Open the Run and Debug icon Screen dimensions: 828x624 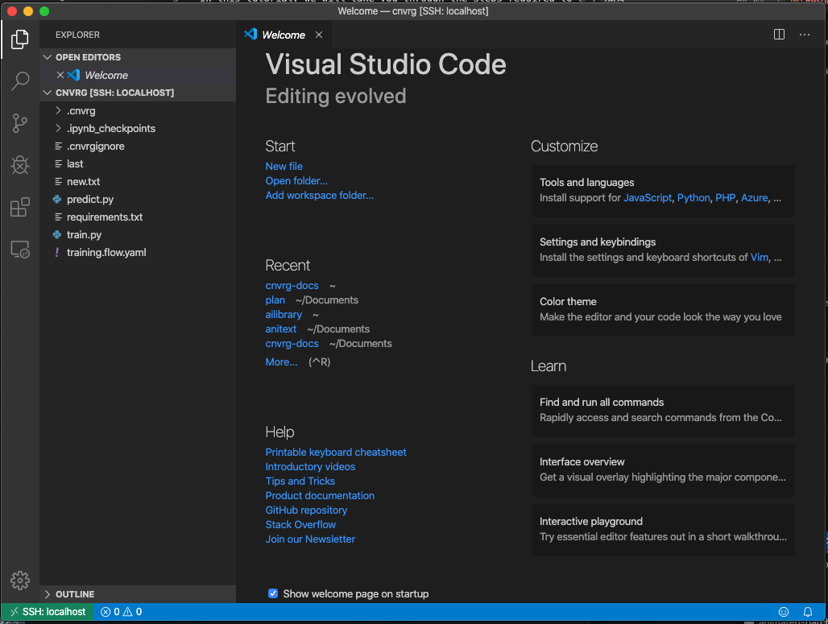20,165
